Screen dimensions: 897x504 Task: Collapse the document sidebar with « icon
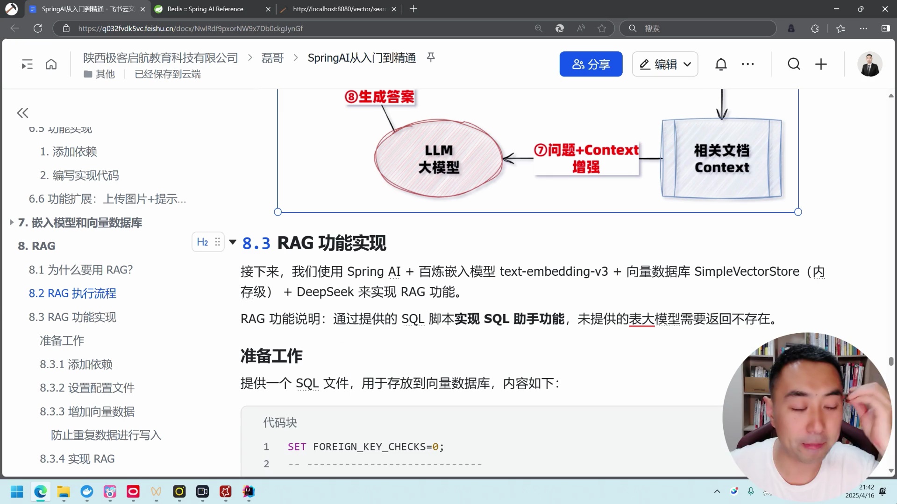pyautogui.click(x=22, y=113)
